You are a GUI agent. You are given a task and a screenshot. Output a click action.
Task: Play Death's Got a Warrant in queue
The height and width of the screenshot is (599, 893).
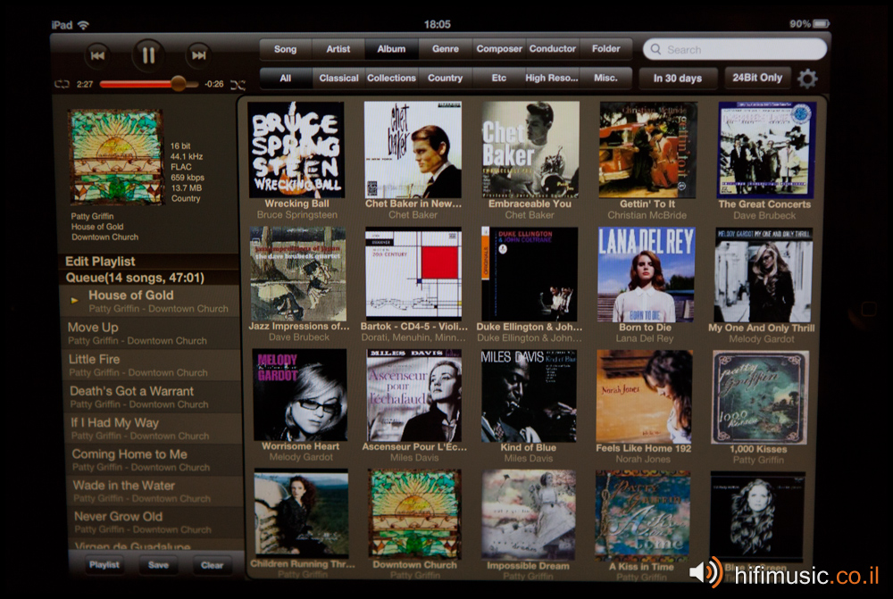[152, 397]
